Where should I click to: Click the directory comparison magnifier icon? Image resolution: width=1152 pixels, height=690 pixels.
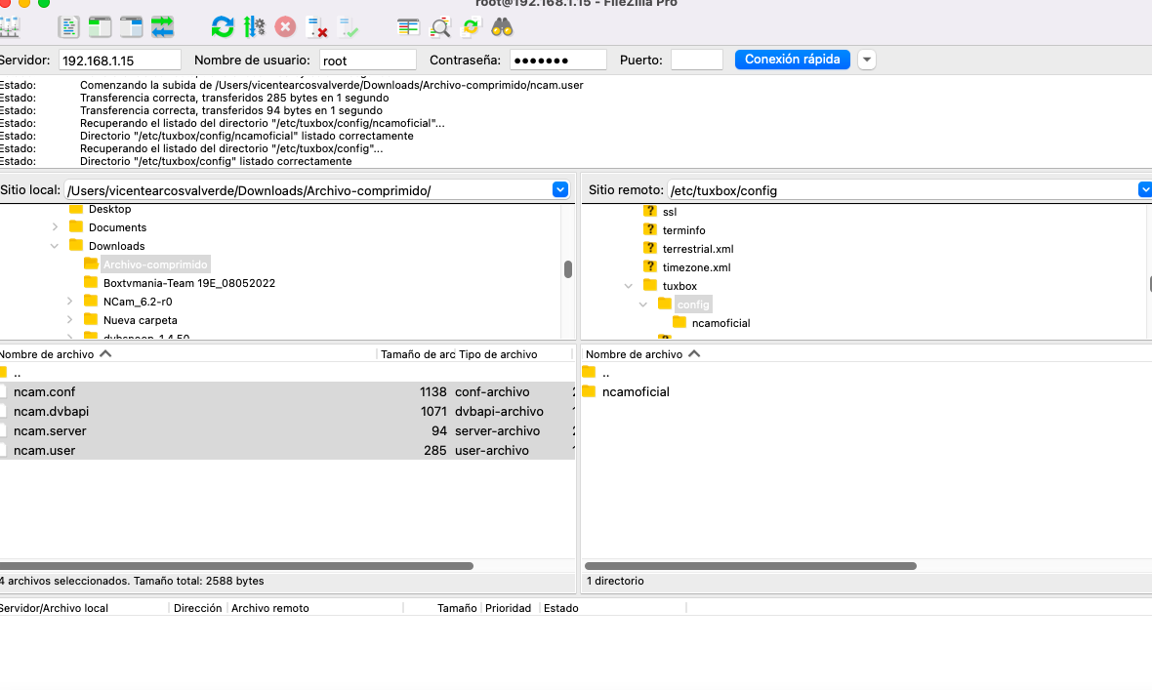tap(440, 27)
